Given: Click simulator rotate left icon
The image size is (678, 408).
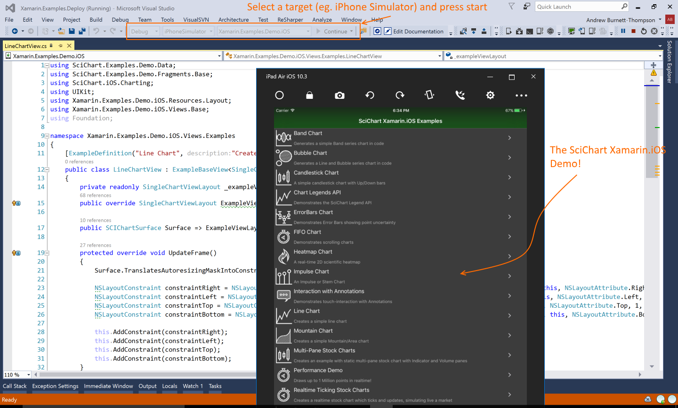Looking at the screenshot, I should point(370,95).
